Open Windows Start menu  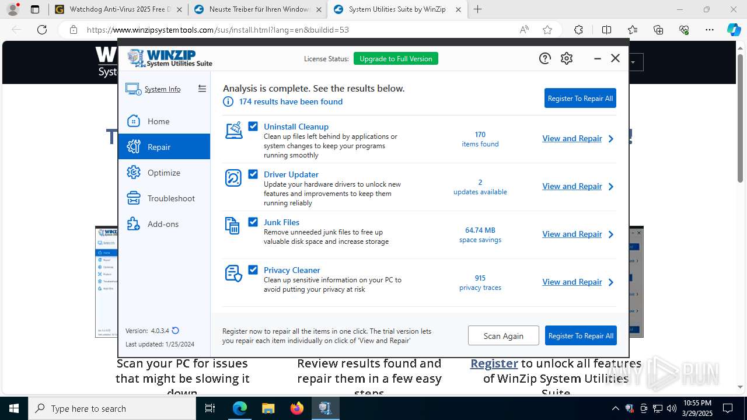(14, 408)
